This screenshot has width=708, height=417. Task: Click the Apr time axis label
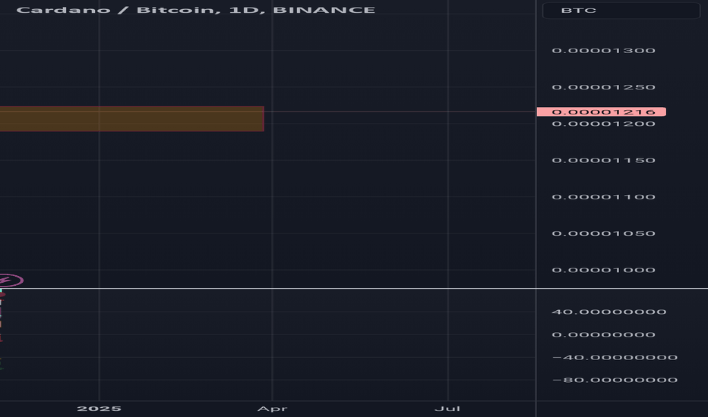click(x=272, y=409)
